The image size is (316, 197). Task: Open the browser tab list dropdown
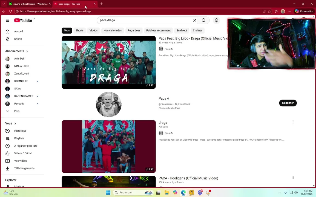point(4,4)
